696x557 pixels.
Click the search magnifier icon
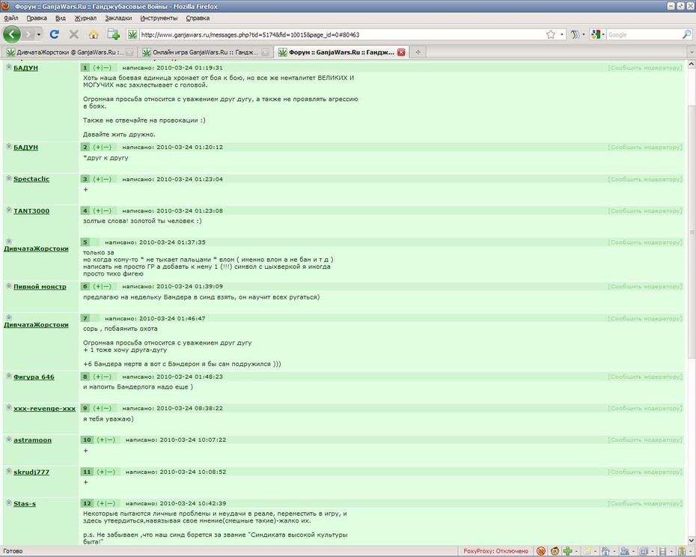[x=686, y=34]
